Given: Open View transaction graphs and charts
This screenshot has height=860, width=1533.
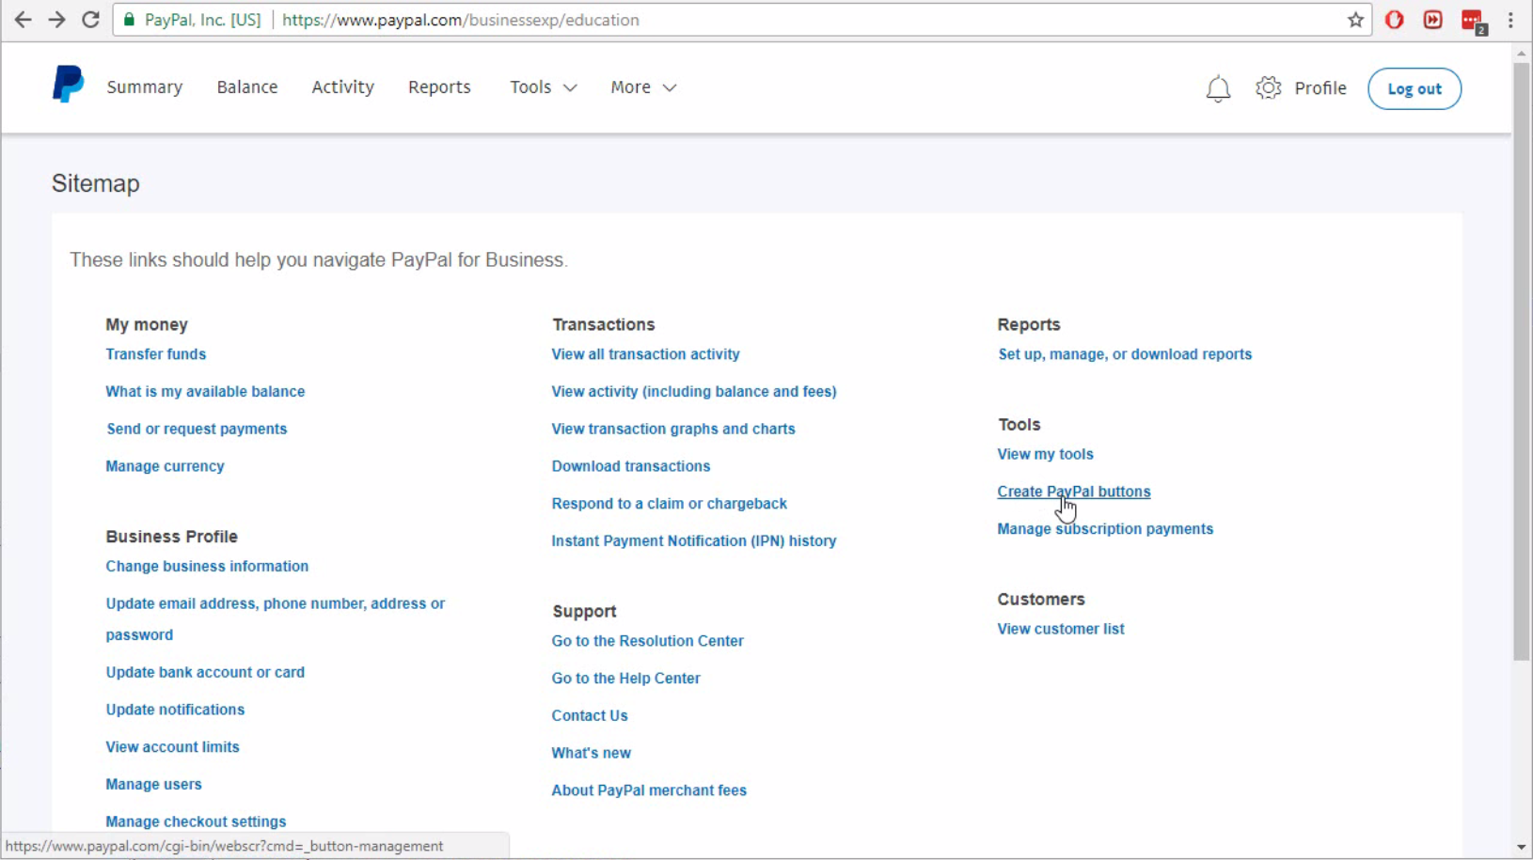Looking at the screenshot, I should coord(673,429).
